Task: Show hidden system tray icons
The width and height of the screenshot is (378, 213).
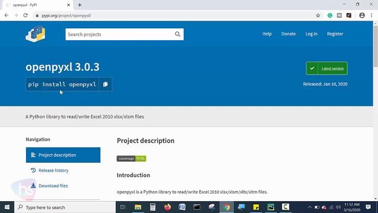Action: (x=309, y=207)
